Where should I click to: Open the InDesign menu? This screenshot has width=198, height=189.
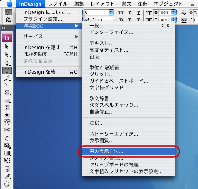click(x=30, y=4)
